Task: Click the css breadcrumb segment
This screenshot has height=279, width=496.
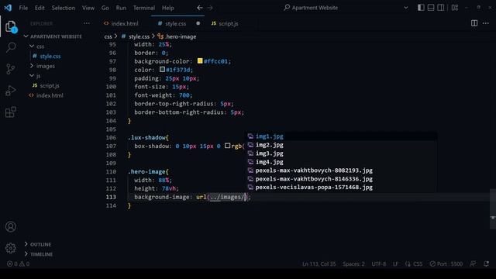Action: [x=108, y=36]
